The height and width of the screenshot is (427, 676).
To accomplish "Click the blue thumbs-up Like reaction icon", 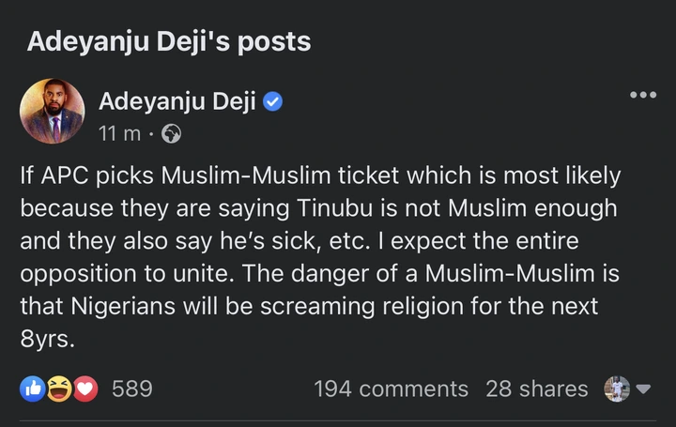I will point(32,389).
